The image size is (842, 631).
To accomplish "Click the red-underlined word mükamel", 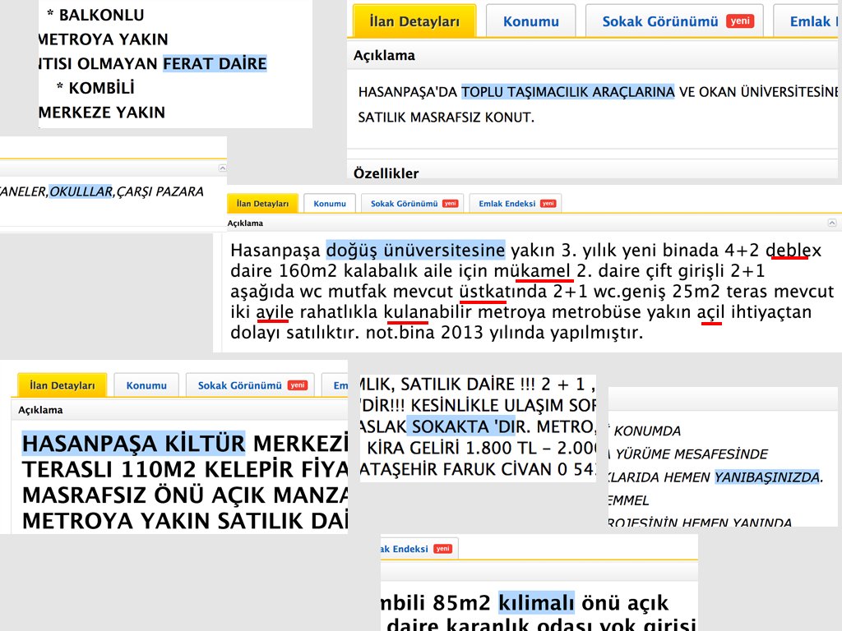I will coord(532,270).
